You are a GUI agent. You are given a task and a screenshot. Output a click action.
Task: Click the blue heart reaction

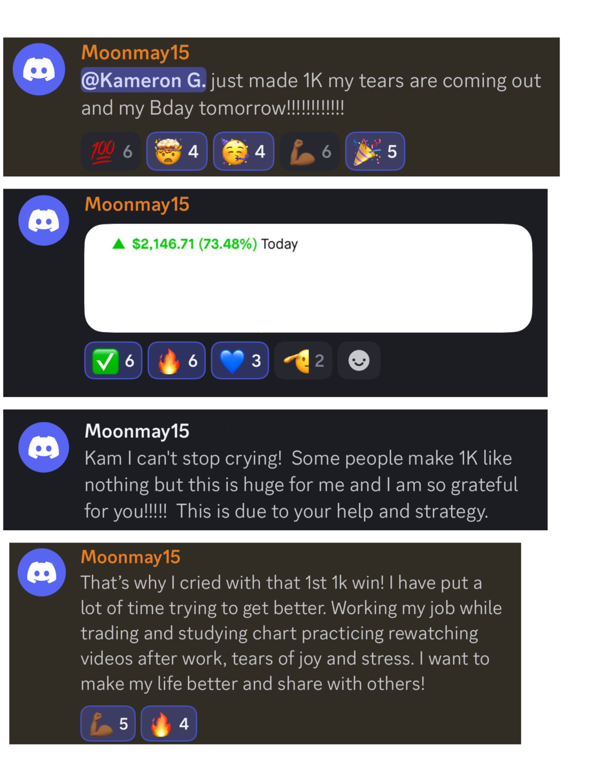pos(240,361)
